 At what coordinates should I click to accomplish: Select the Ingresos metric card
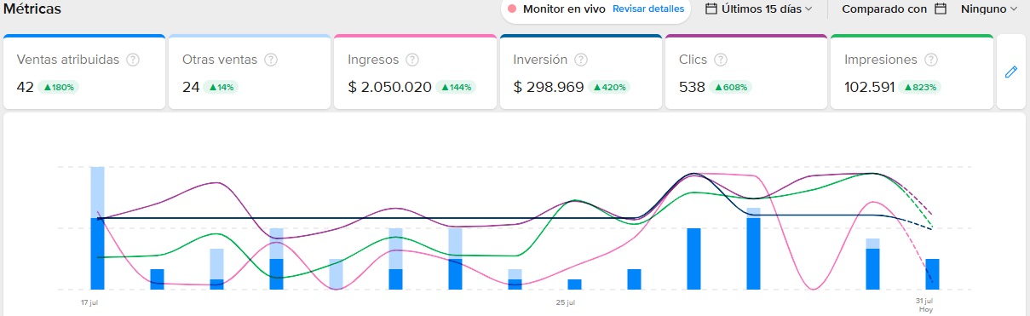tap(415, 72)
